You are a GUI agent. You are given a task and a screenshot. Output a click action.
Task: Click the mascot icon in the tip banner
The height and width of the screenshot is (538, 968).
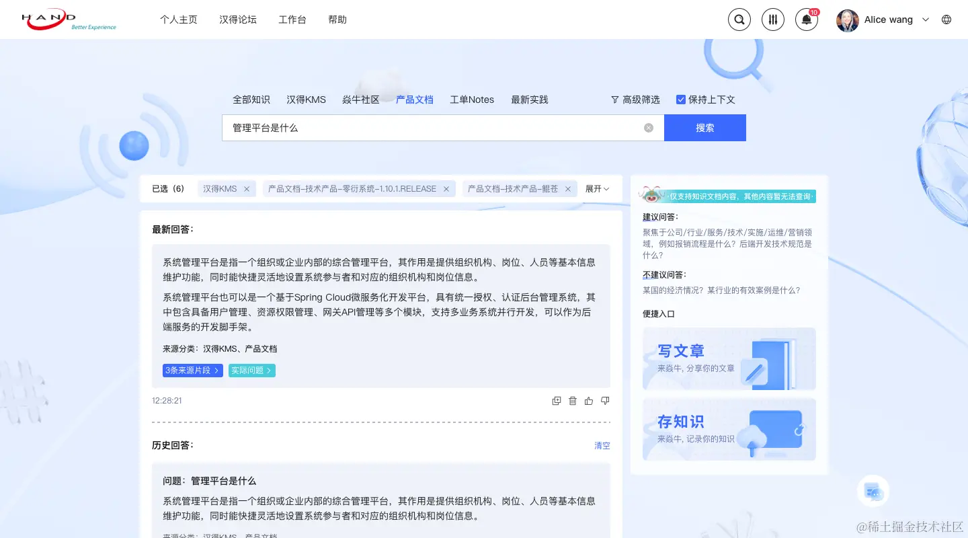[651, 195]
